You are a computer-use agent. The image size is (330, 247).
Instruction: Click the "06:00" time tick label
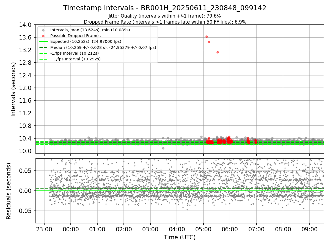pyautogui.click(x=230, y=229)
